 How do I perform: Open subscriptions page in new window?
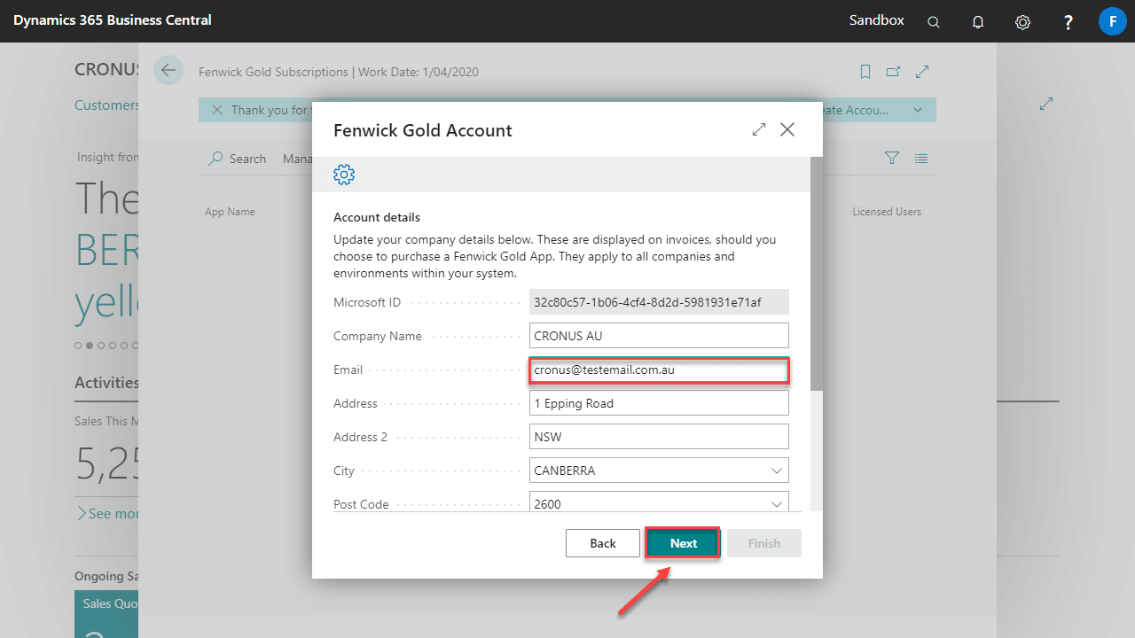coord(894,72)
